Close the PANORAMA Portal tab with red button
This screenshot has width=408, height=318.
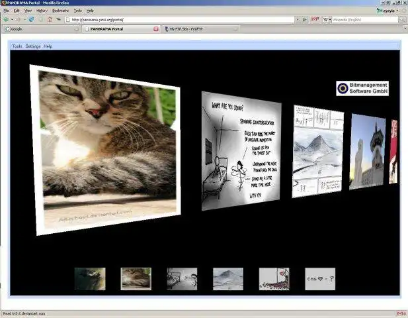(x=156, y=29)
